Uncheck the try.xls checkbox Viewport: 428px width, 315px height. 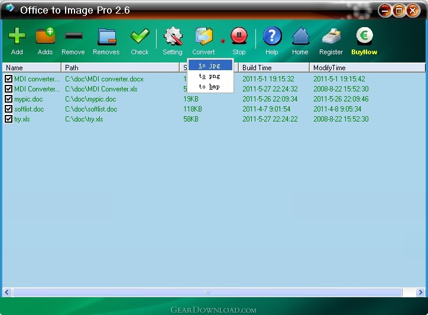point(8,119)
